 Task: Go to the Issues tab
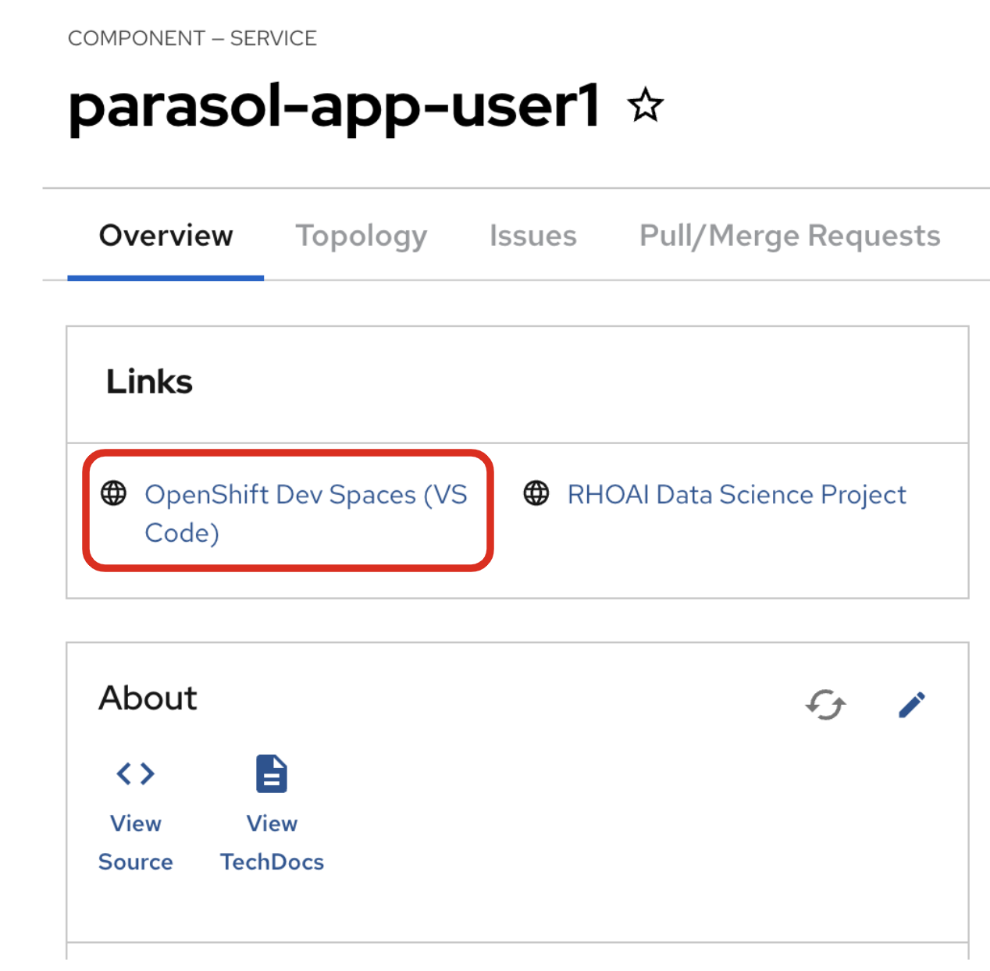532,236
